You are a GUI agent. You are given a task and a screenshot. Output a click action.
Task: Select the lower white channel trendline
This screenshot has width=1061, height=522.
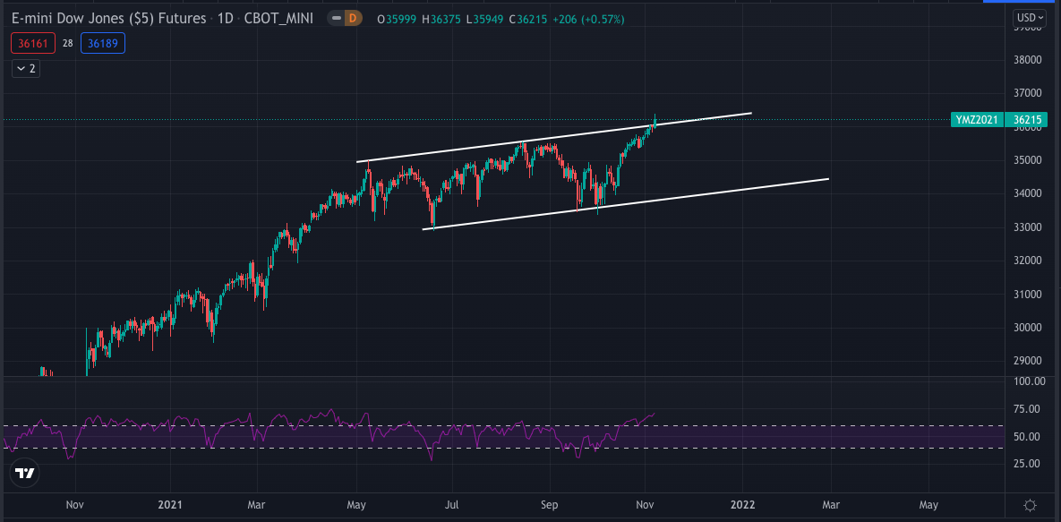625,204
